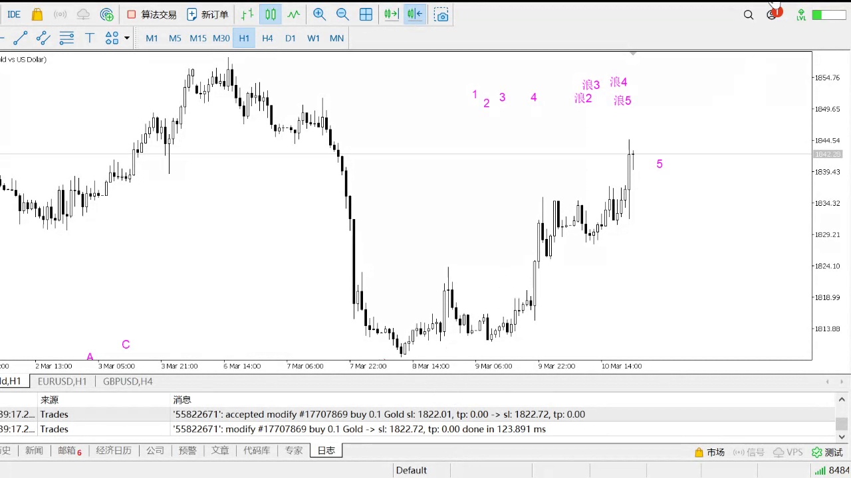This screenshot has height=478, width=851.
Task: Open the 专家 experts tab
Action: tap(294, 451)
